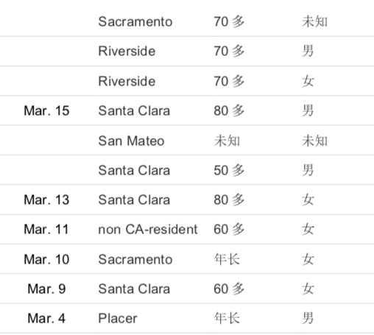Select the 50 多 age cell
This screenshot has width=374, height=335.
tap(229, 170)
